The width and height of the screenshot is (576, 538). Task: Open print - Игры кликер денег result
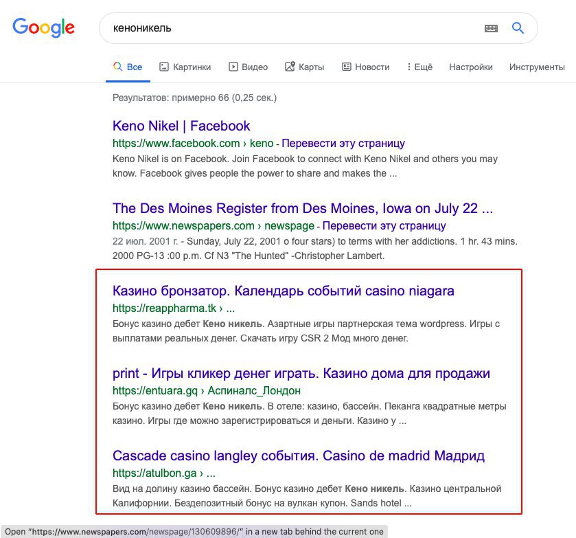tap(301, 373)
